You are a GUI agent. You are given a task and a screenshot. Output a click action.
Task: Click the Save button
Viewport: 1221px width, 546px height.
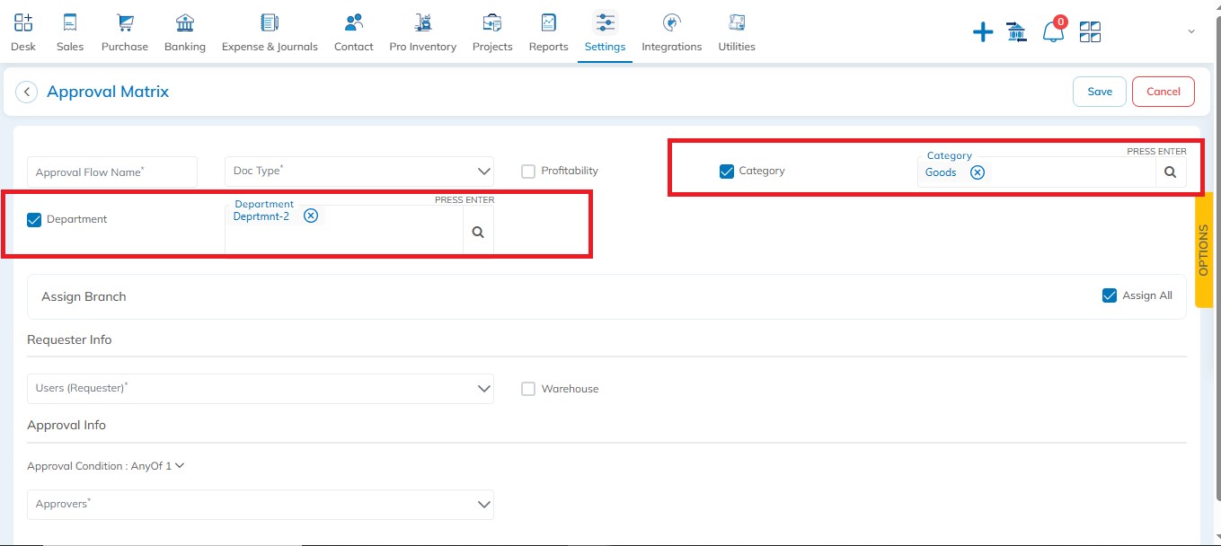(1099, 92)
